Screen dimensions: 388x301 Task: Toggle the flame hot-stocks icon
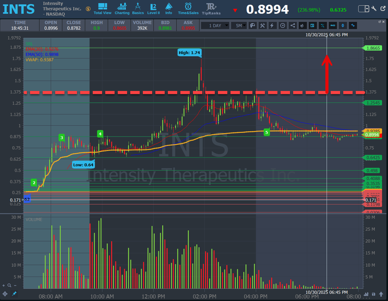click(x=302, y=25)
